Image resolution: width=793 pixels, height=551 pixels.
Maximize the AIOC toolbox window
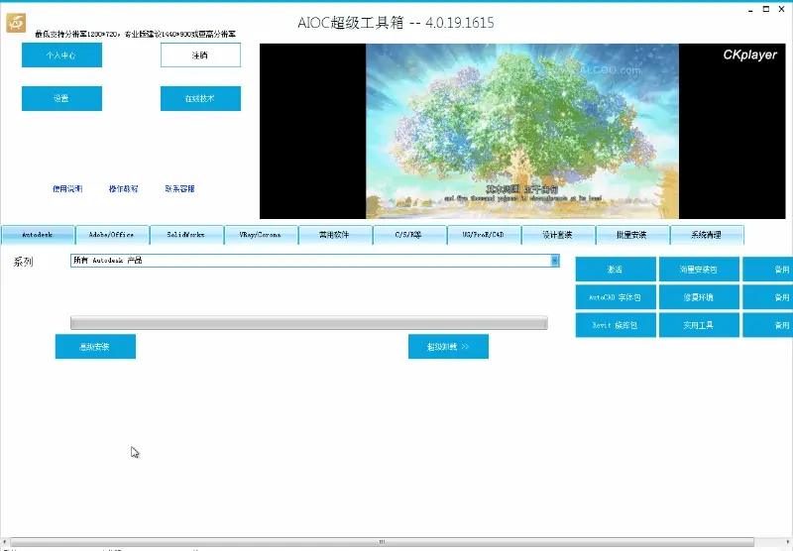(x=766, y=9)
